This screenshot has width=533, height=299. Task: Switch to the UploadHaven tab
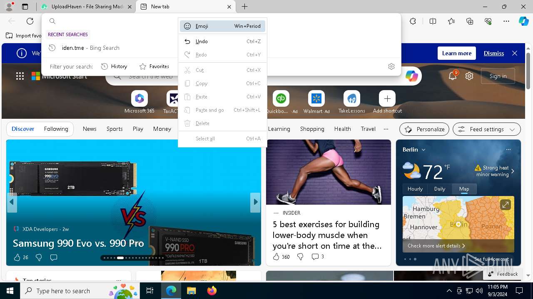tap(86, 7)
